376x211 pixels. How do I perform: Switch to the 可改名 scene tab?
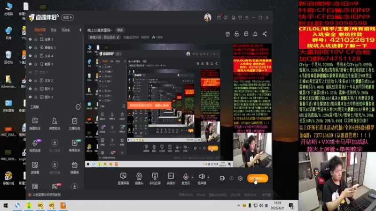(65, 30)
